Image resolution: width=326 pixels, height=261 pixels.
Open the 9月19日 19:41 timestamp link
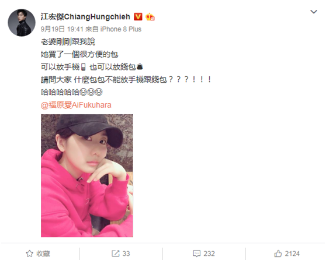62,29
